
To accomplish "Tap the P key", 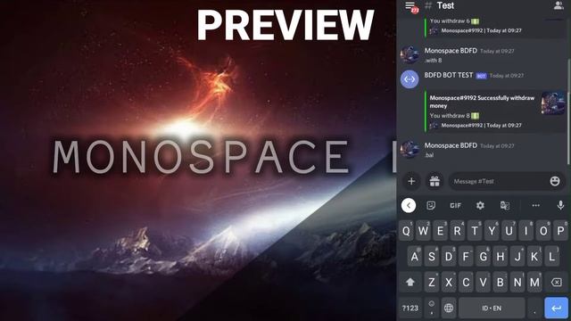I will tap(560, 230).
